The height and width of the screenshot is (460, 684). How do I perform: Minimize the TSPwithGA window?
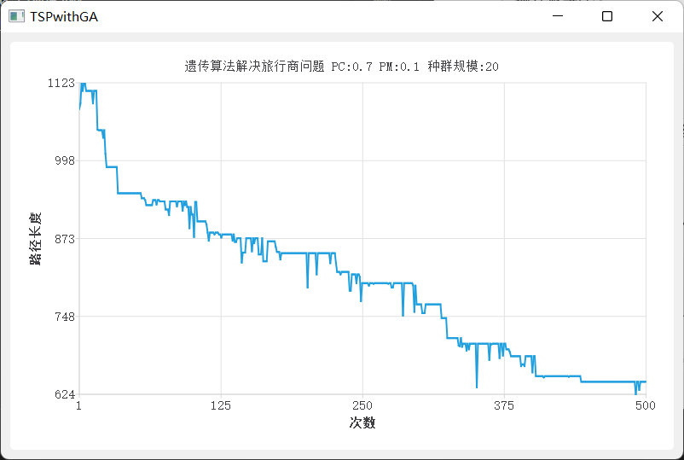558,16
